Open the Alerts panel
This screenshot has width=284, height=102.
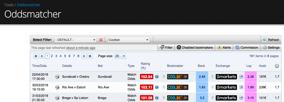[224, 47]
